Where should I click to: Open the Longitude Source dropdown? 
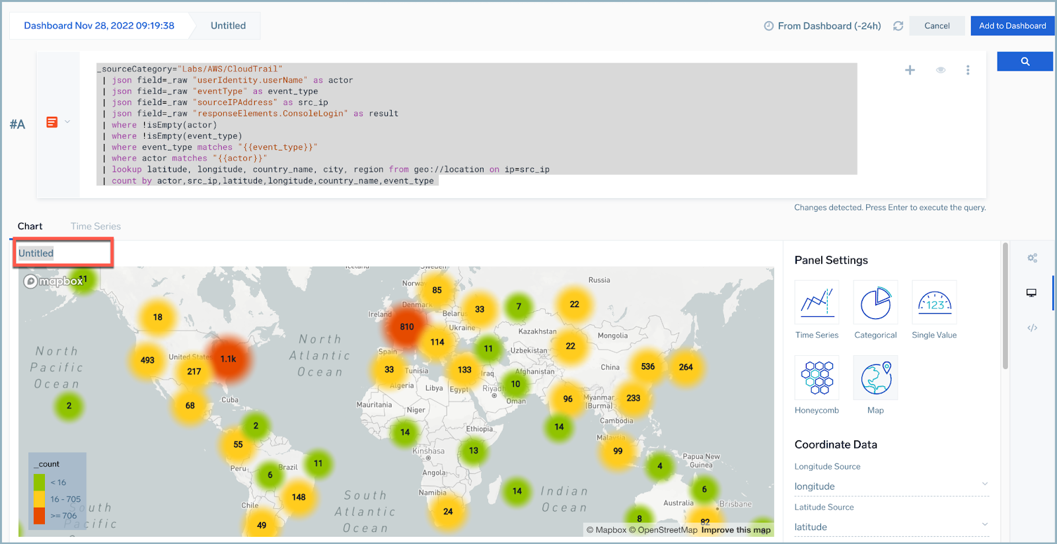(891, 486)
